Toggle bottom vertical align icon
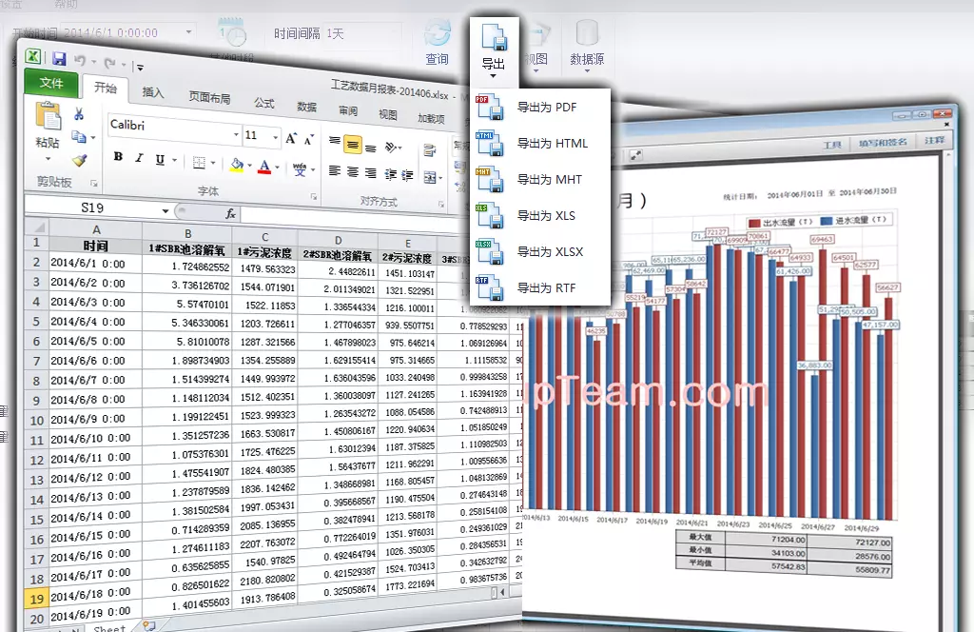 pos(371,148)
